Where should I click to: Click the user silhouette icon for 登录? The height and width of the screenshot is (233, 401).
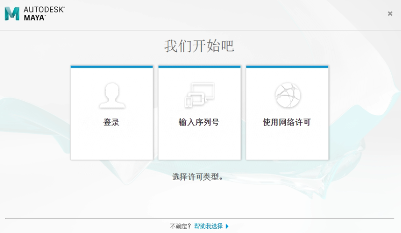pyautogui.click(x=112, y=95)
